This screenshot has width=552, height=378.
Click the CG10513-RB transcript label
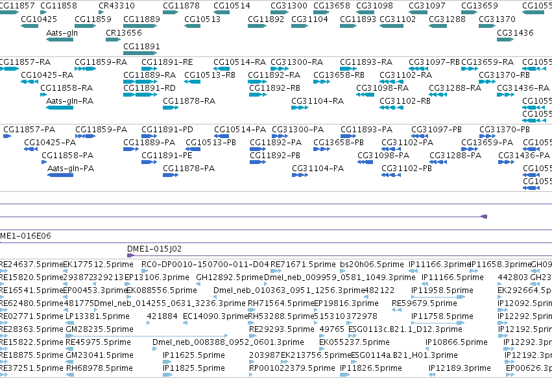pos(210,75)
